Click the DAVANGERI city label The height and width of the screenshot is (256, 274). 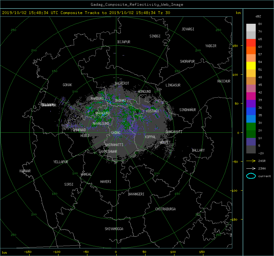[136, 194]
